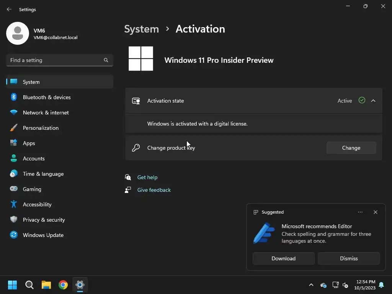This screenshot has width=392, height=294.
Task: Click the Accounts person icon
Action: [14, 158]
